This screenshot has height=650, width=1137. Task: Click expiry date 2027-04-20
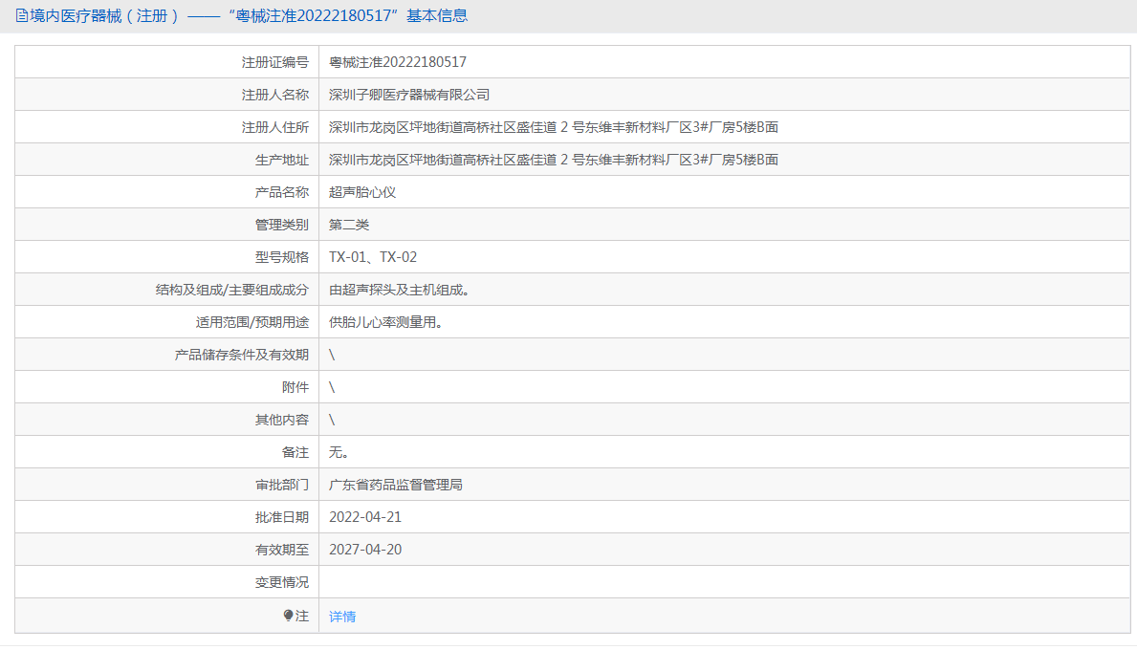tap(364, 550)
